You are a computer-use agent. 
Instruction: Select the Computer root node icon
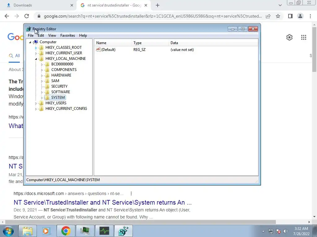coord(36,42)
